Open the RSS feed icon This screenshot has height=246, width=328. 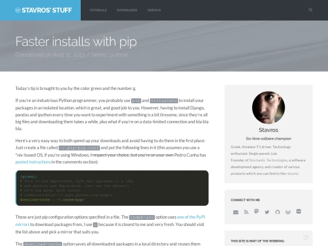pyautogui.click(x=246, y=212)
